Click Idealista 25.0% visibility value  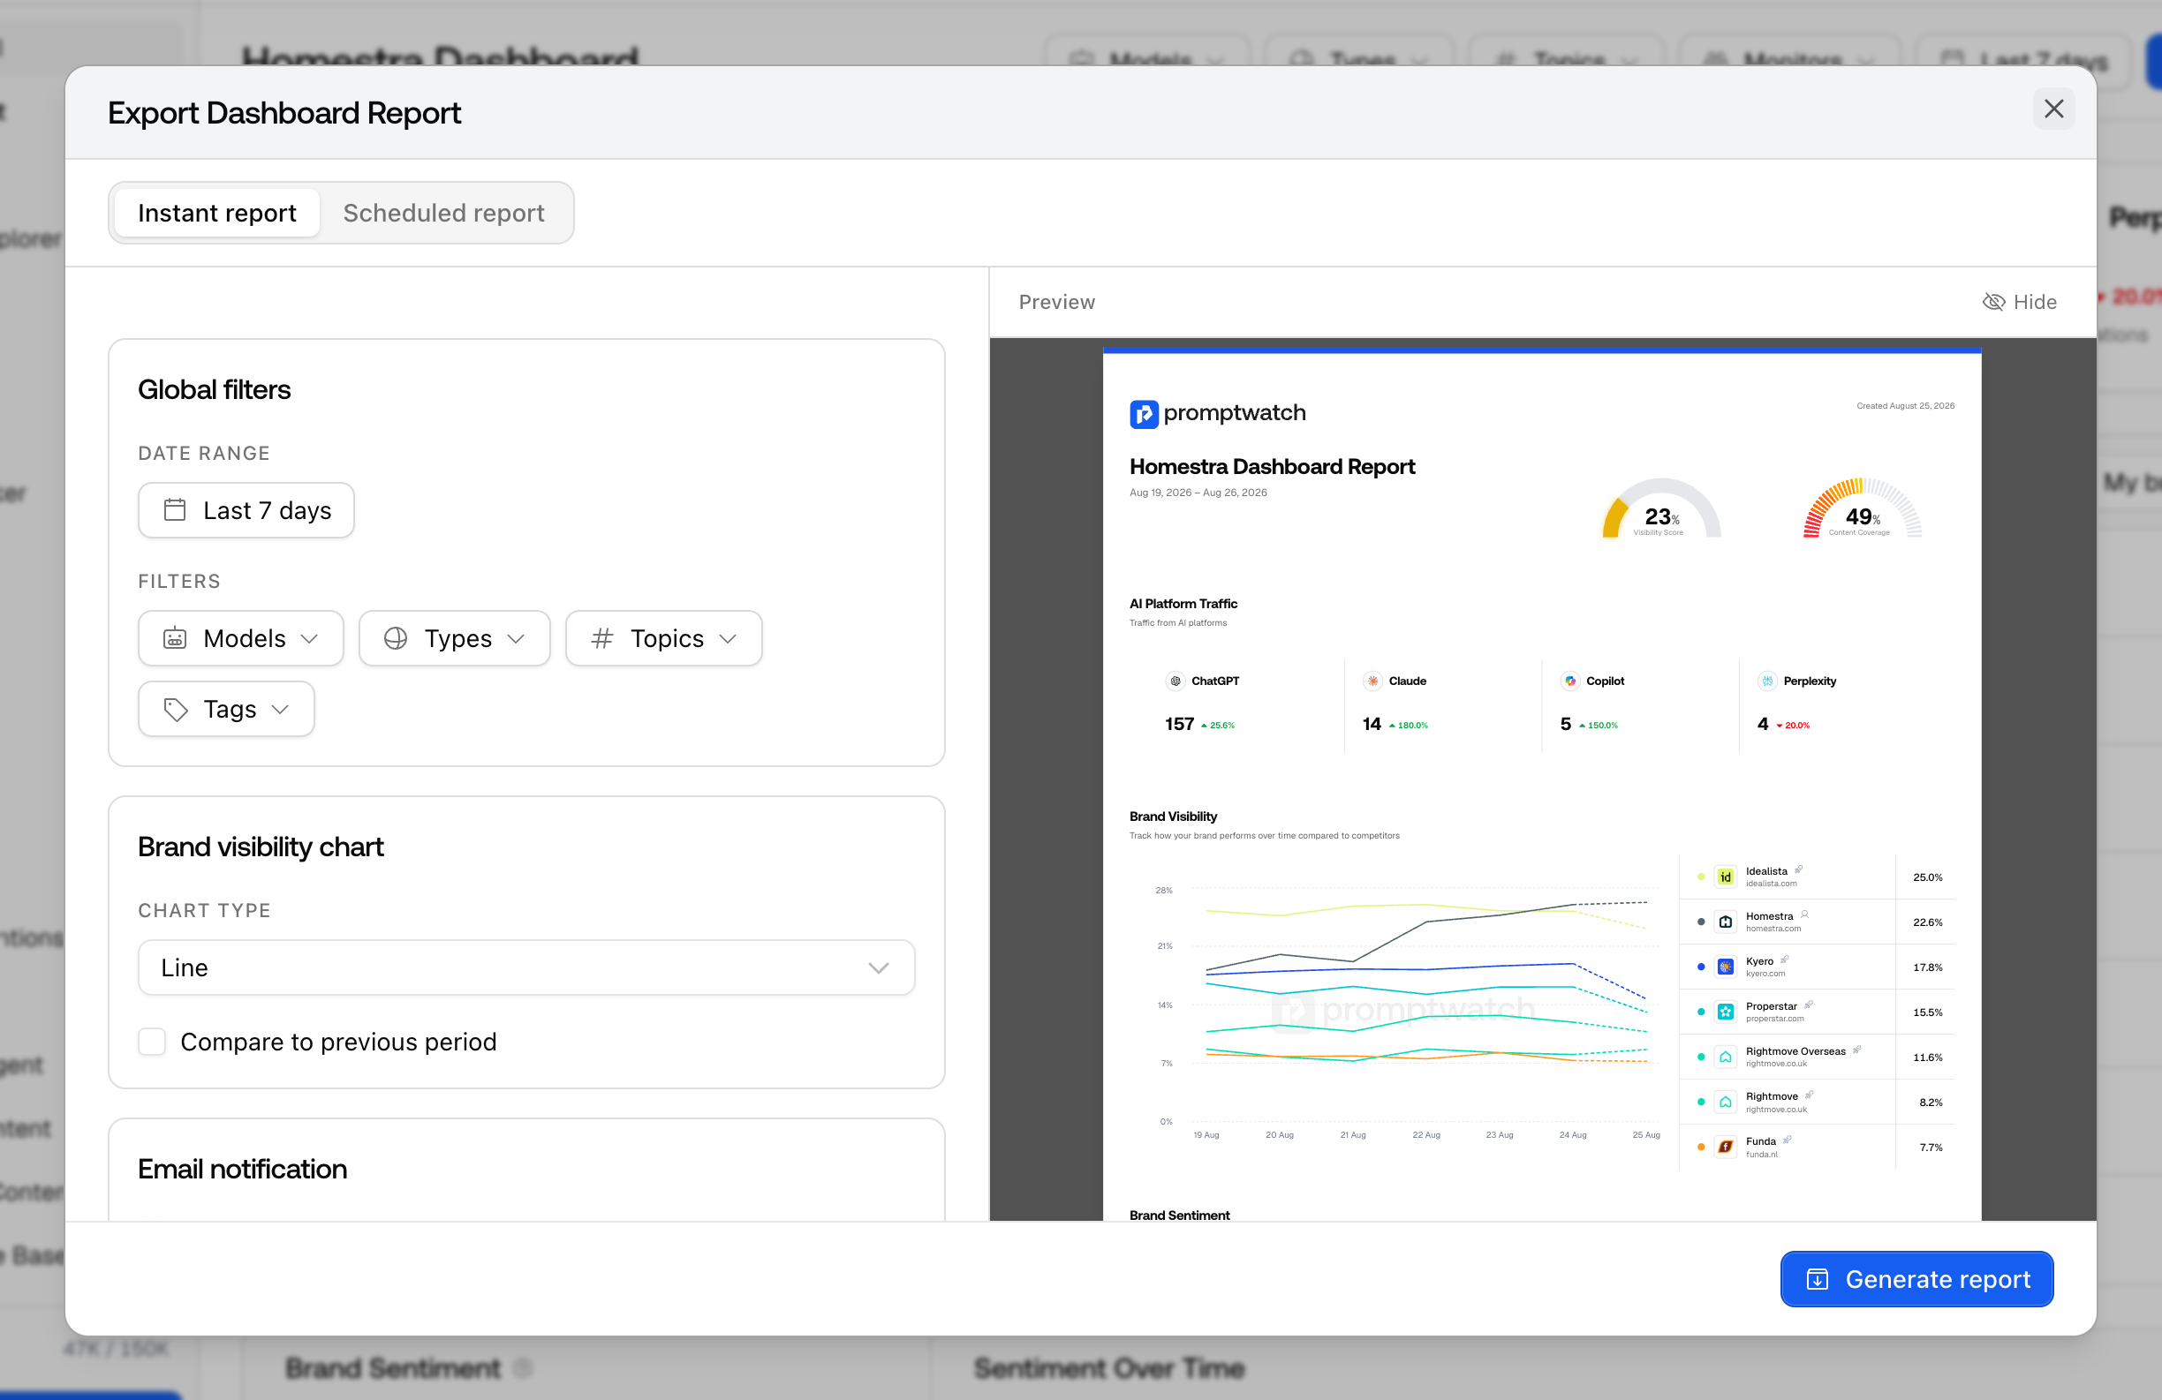tap(1928, 877)
